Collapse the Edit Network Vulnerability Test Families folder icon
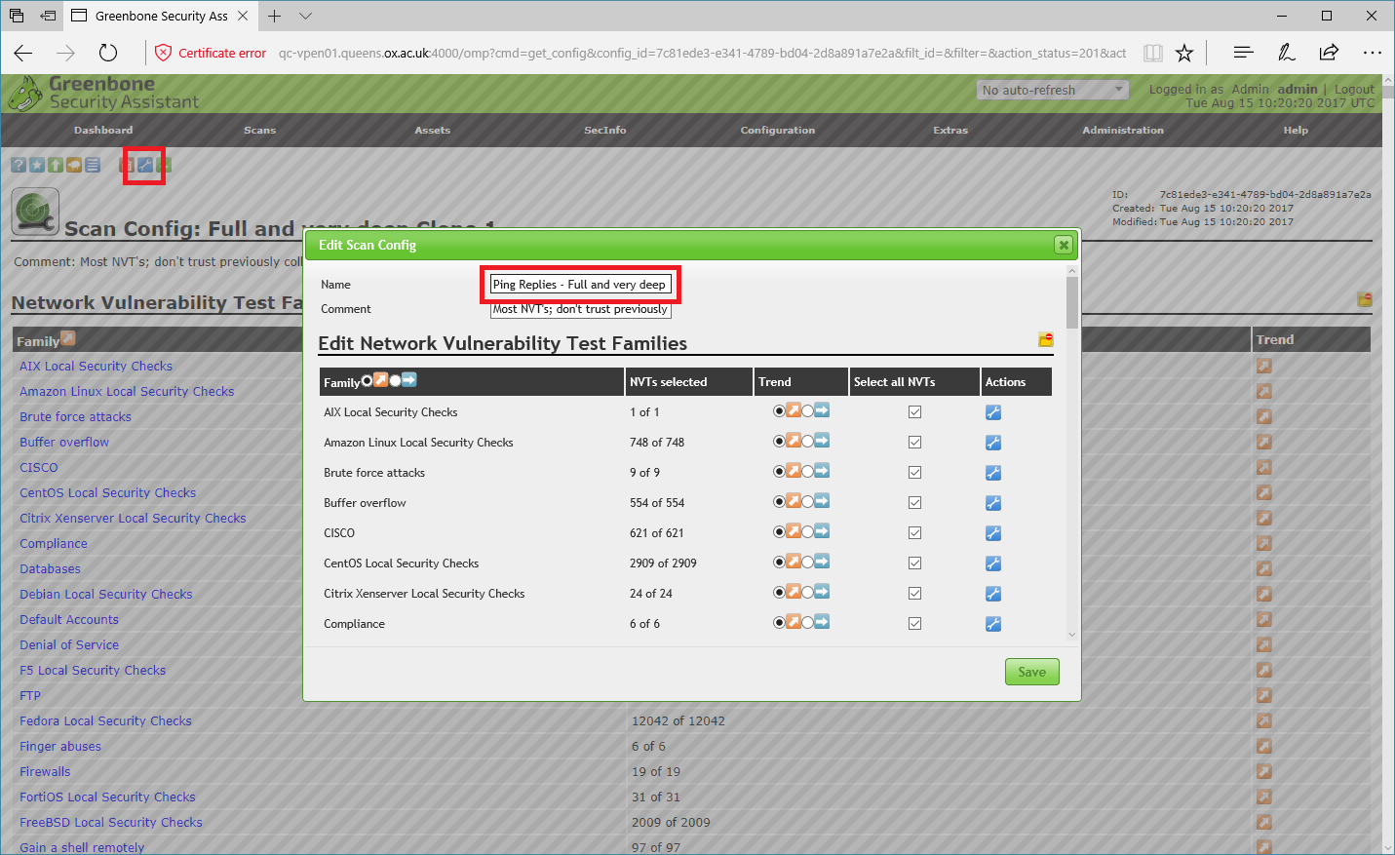1395x855 pixels. (1045, 340)
